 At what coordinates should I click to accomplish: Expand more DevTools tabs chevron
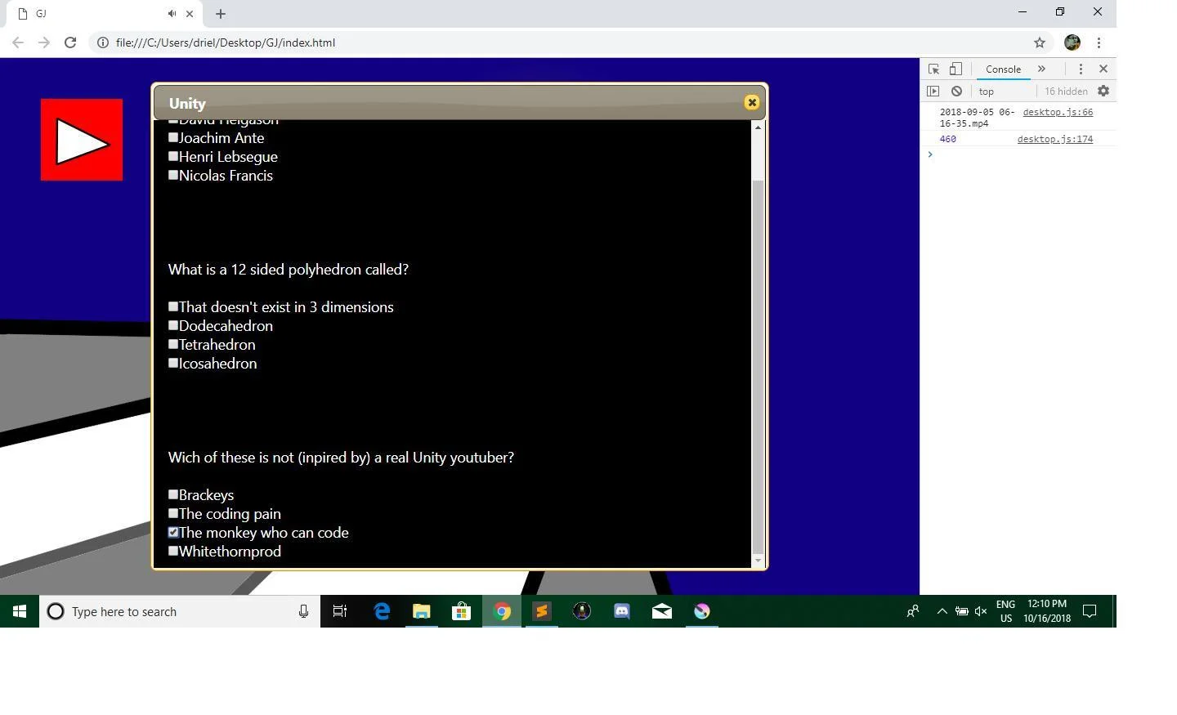pos(1041,69)
